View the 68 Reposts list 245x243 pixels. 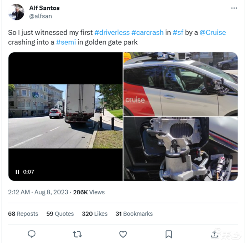(x=23, y=214)
